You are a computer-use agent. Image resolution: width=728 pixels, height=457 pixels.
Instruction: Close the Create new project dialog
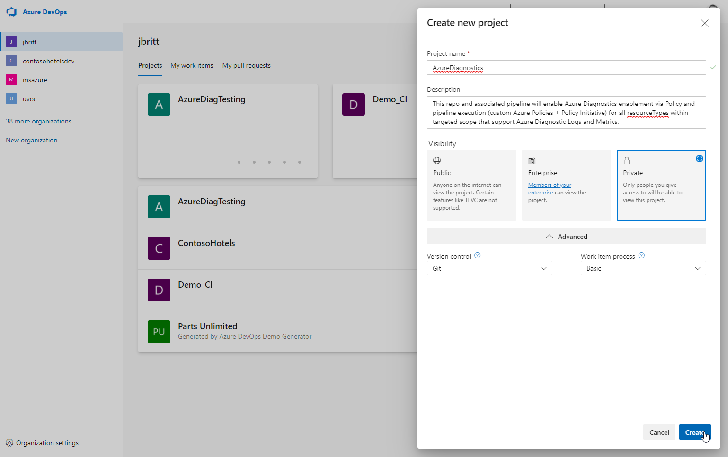pyautogui.click(x=705, y=23)
